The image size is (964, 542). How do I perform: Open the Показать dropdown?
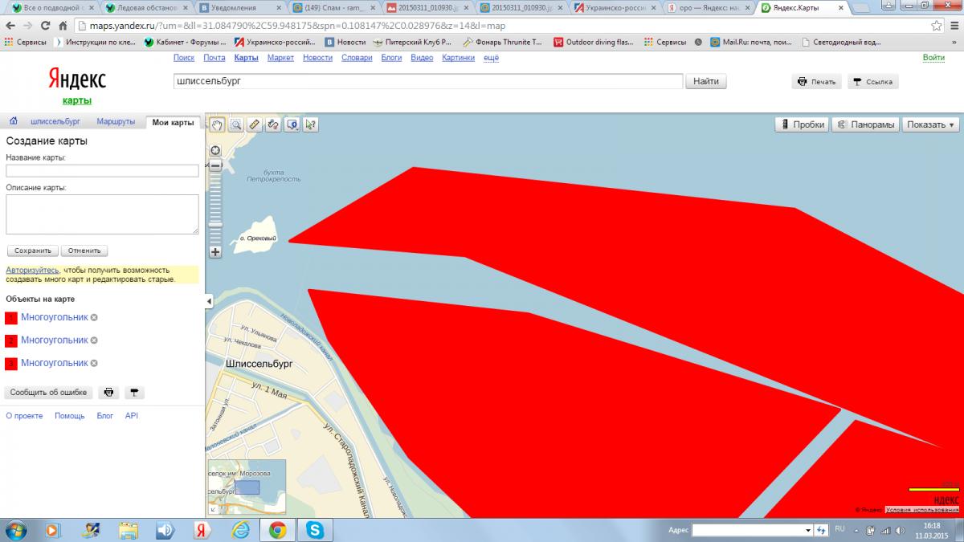pos(931,124)
